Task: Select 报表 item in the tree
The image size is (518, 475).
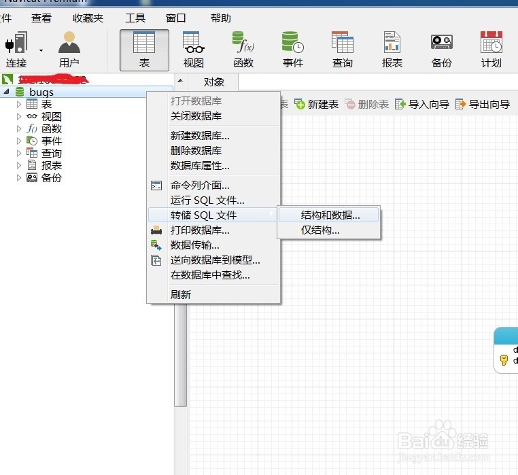Action: click(52, 166)
